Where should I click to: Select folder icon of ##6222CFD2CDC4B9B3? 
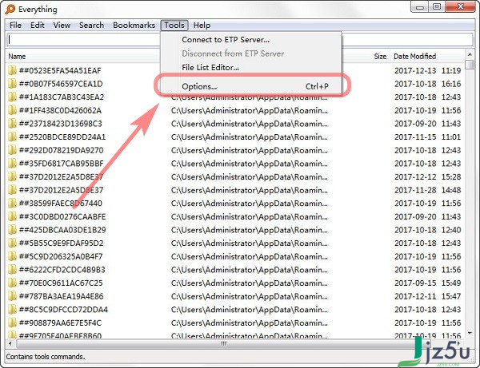click(x=12, y=270)
